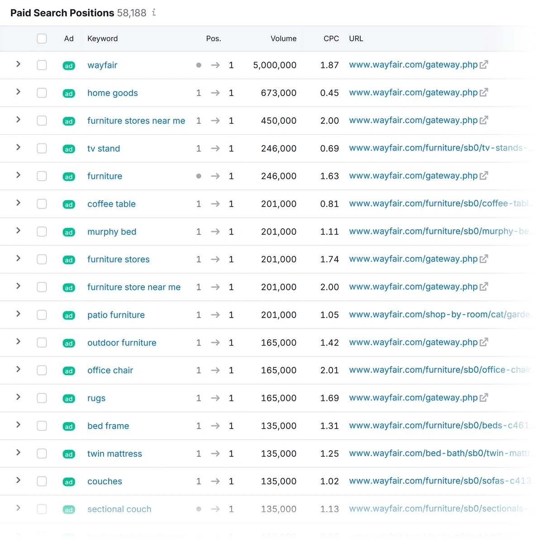Screen dimensions: 543x545
Task: Expand the furniture stores near me row
Action: [18, 119]
